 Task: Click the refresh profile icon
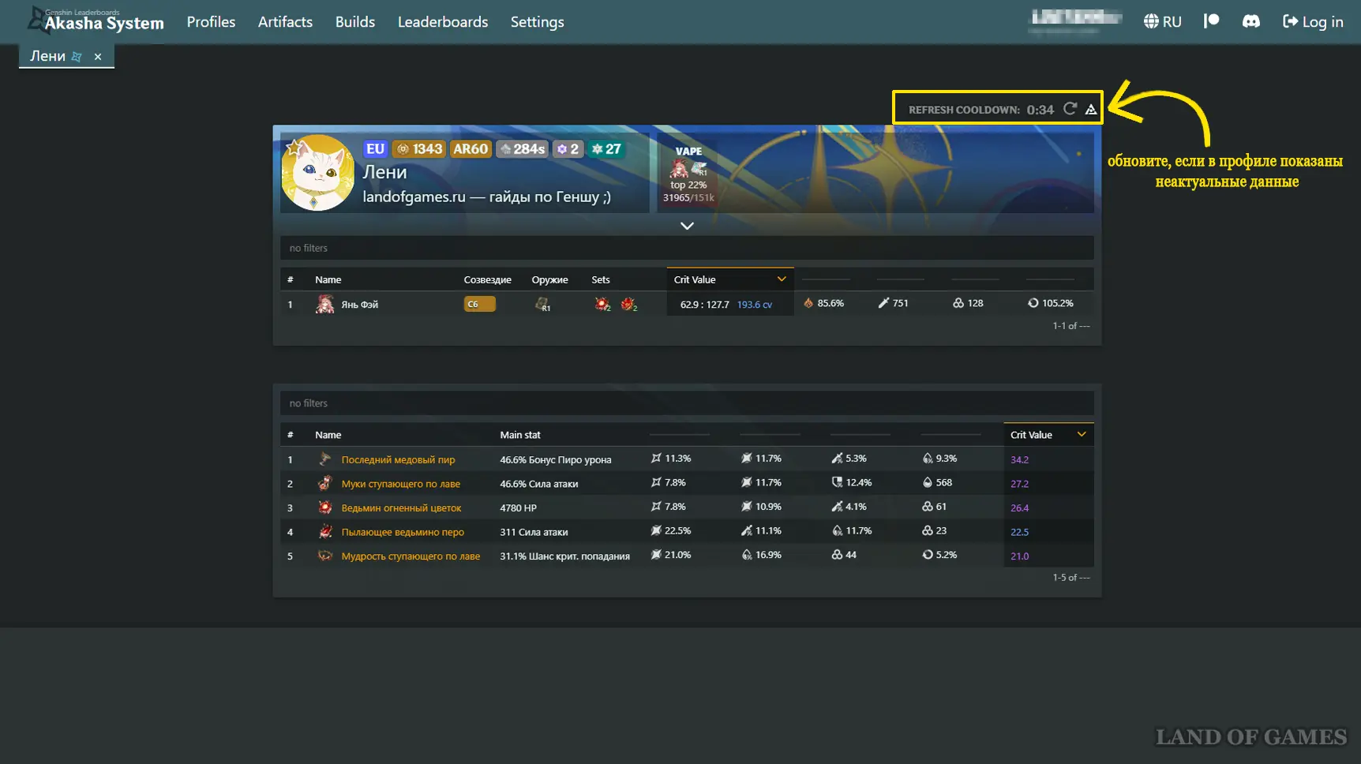pos(1070,109)
